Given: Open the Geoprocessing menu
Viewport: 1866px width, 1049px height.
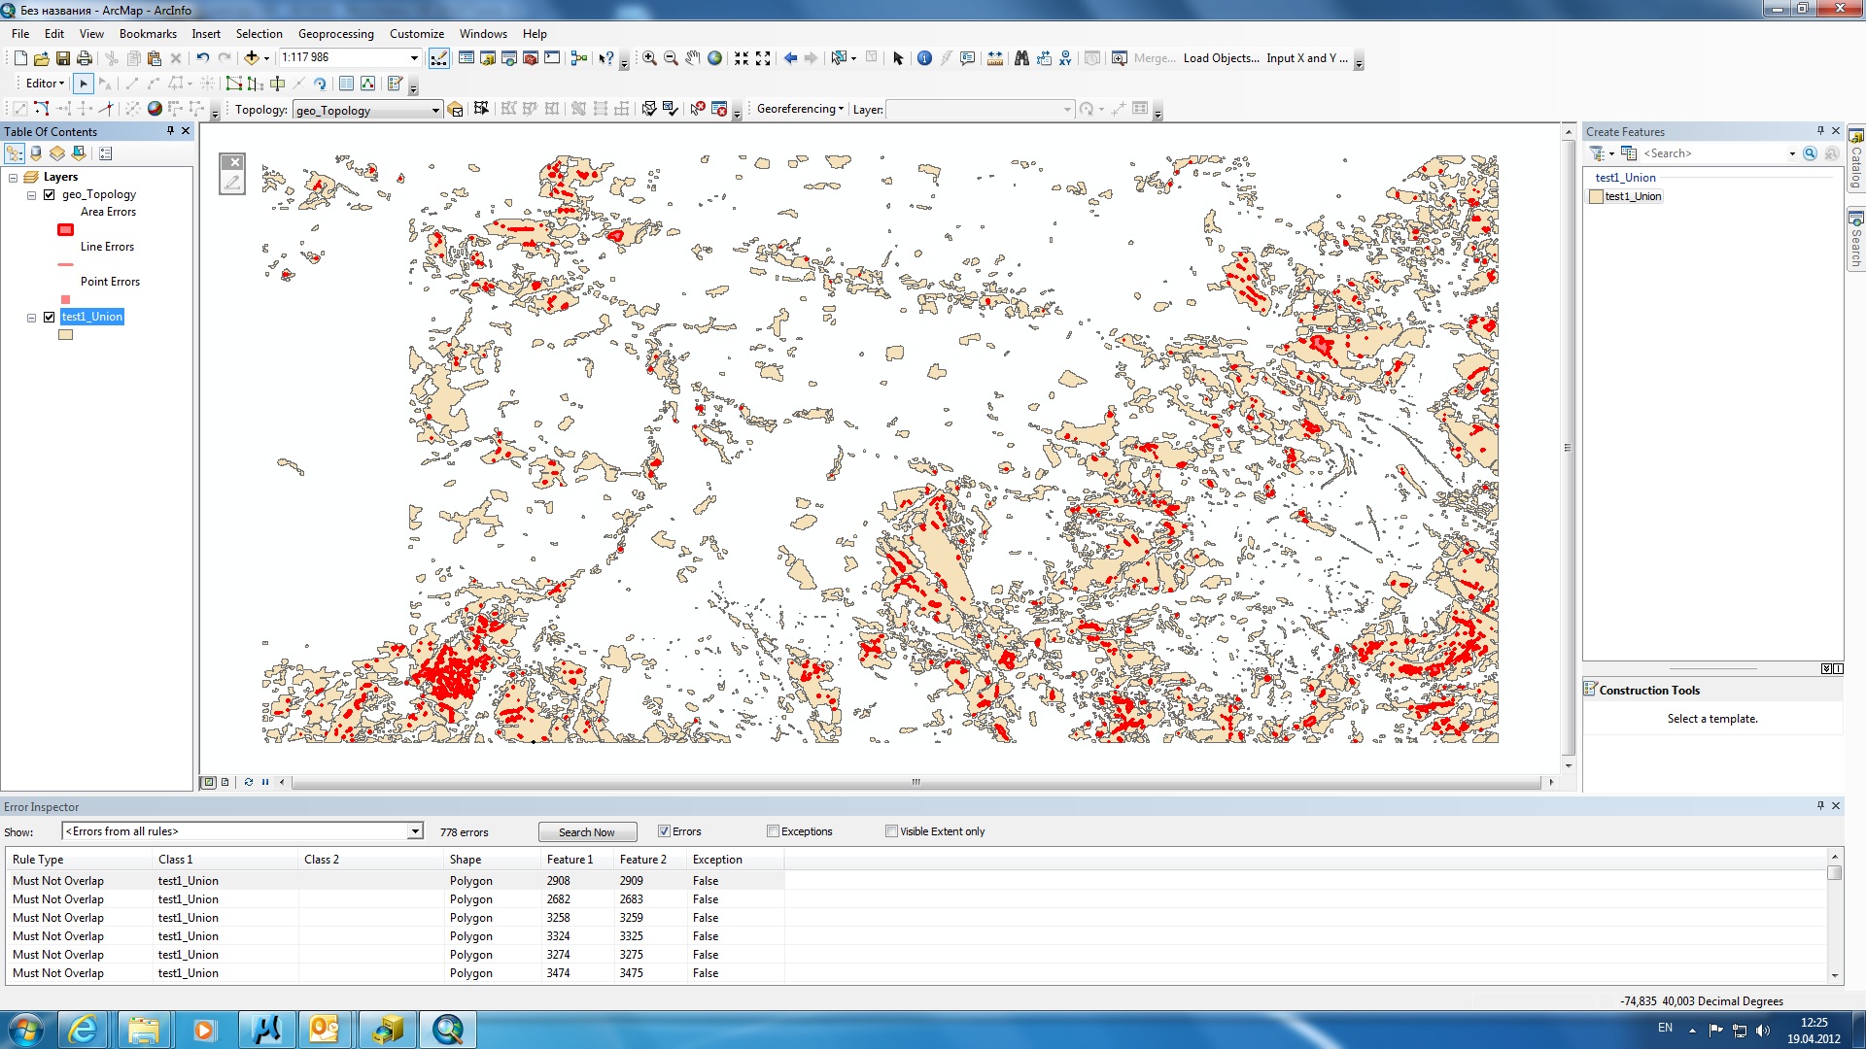Looking at the screenshot, I should click(335, 33).
